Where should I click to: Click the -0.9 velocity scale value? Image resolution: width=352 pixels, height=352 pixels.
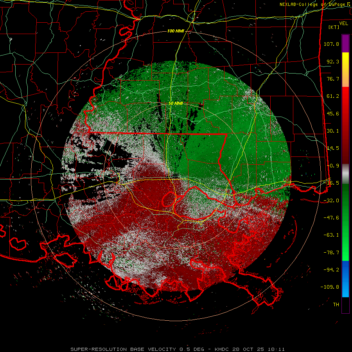(x=333, y=166)
